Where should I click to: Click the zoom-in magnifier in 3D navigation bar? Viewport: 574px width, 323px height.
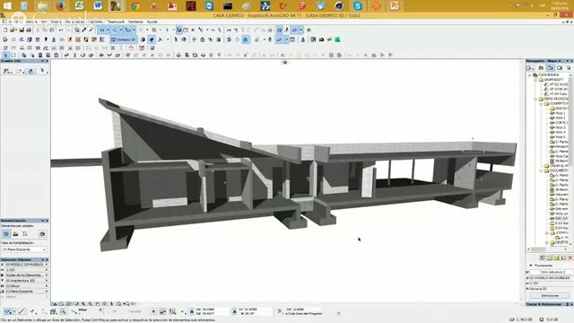pyautogui.click(x=83, y=304)
